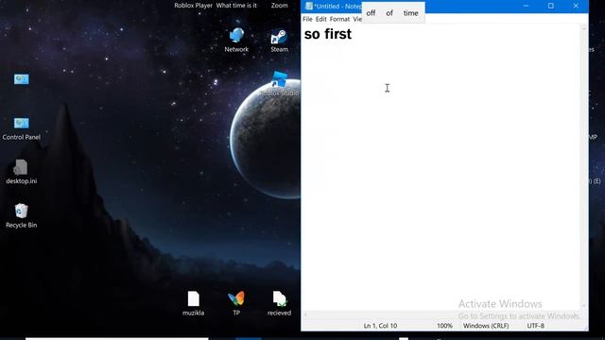The width and height of the screenshot is (605, 340).
Task: Close the Notepad window
Action: [x=576, y=6]
